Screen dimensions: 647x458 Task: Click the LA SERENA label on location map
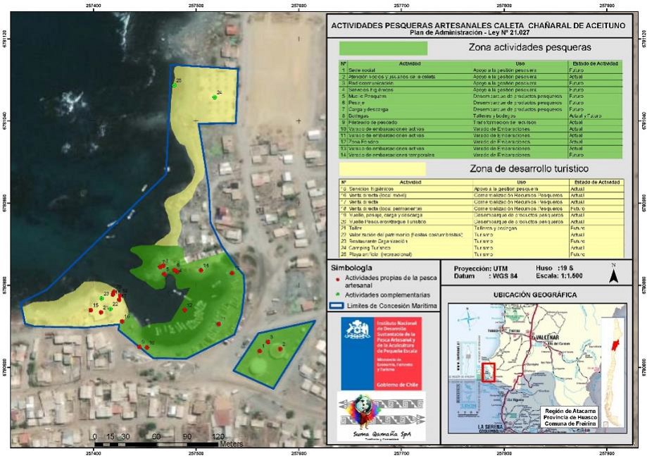click(490, 427)
